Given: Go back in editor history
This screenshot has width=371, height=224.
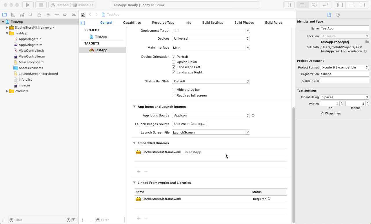Looking at the screenshot, I should tap(90, 14).
